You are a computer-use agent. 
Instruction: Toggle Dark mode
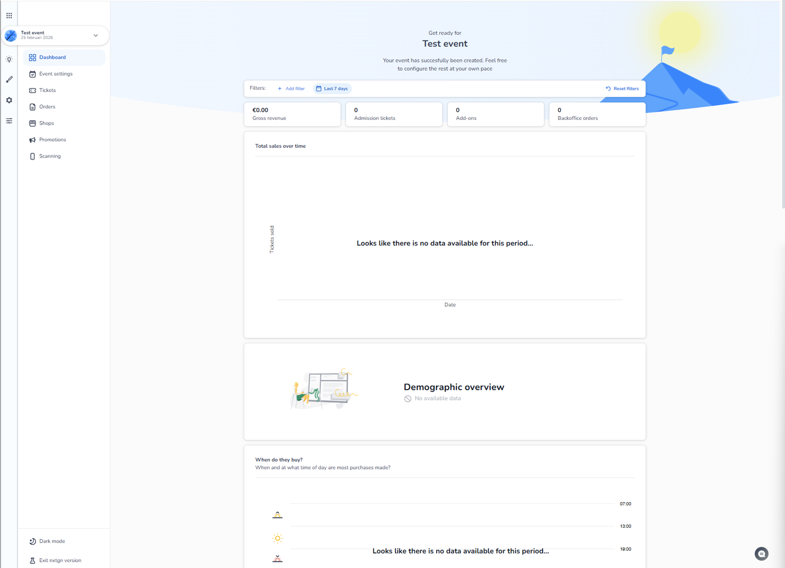(52, 541)
